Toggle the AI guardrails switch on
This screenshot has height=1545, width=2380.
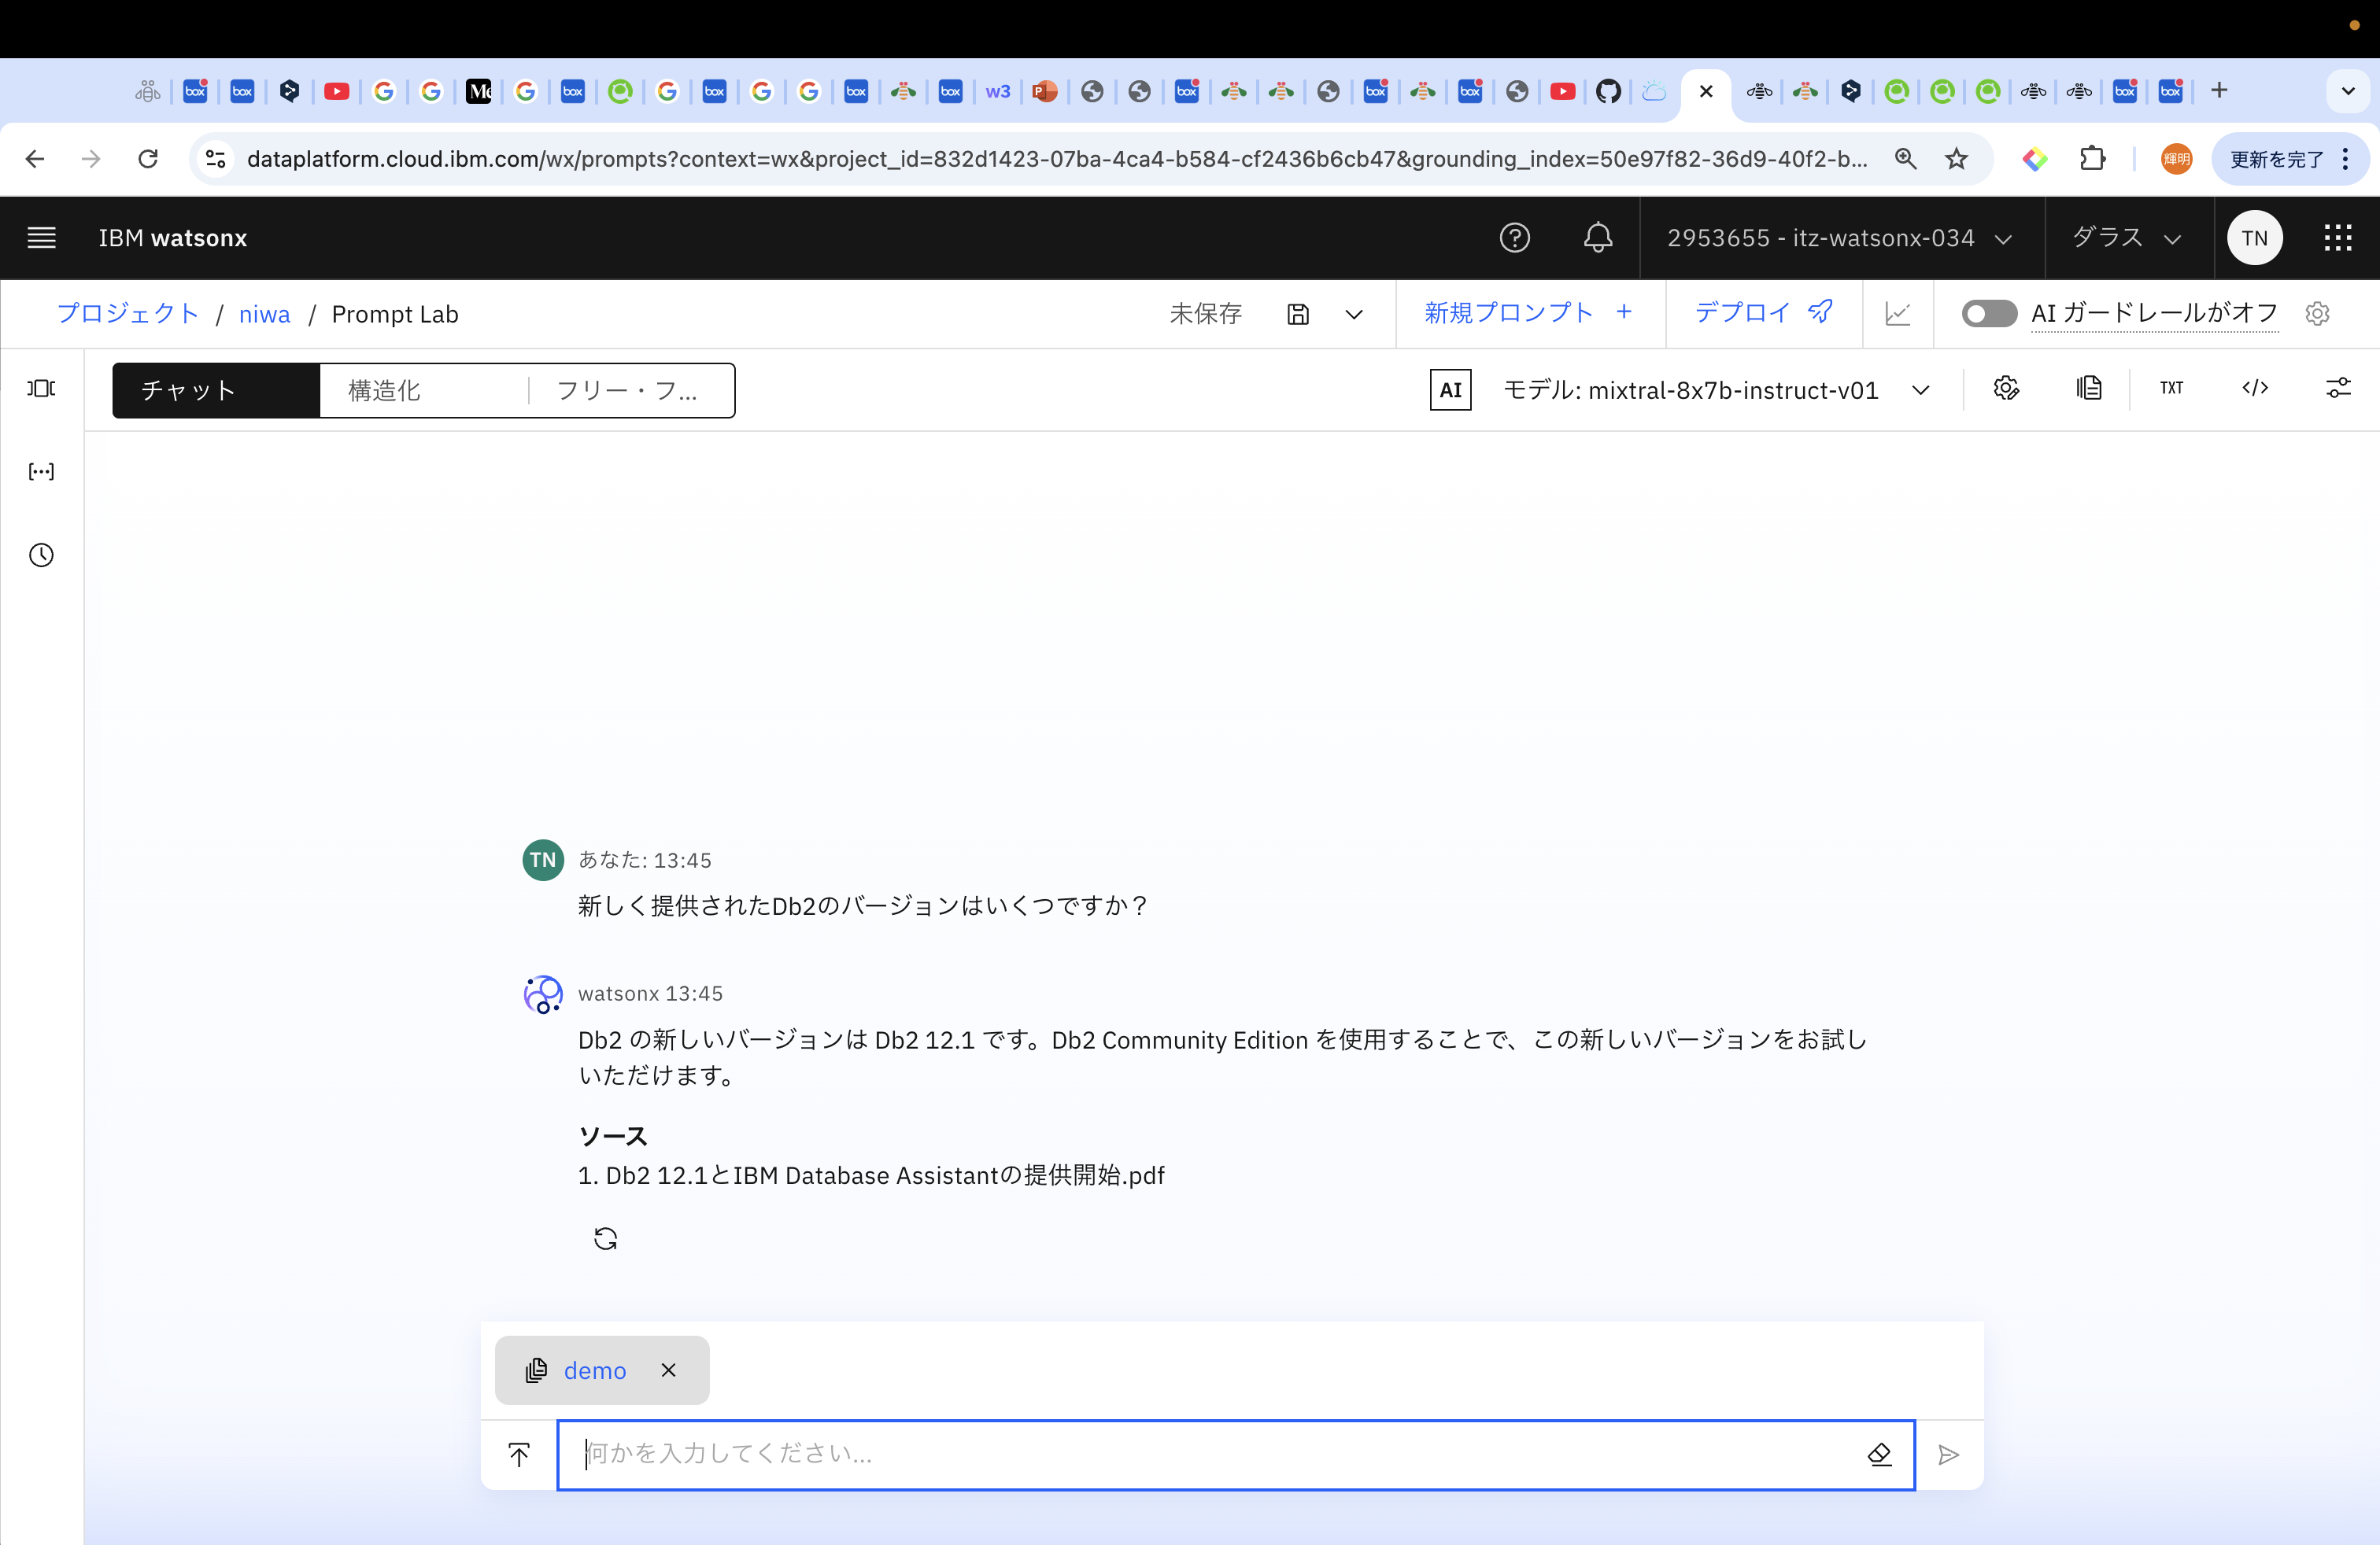tap(1988, 314)
